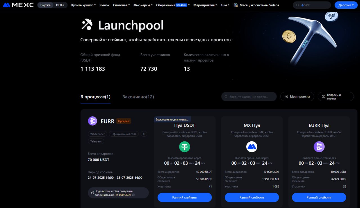This screenshot has height=208, width=360.
Task: Open Официальный сайт link for EURR
Action: pos(124,134)
